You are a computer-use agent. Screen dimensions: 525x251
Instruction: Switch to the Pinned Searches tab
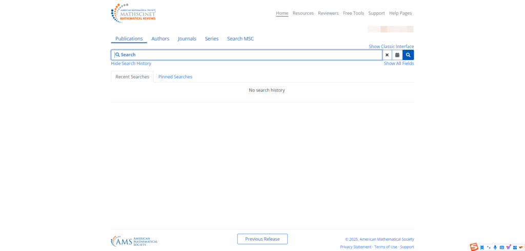click(175, 77)
